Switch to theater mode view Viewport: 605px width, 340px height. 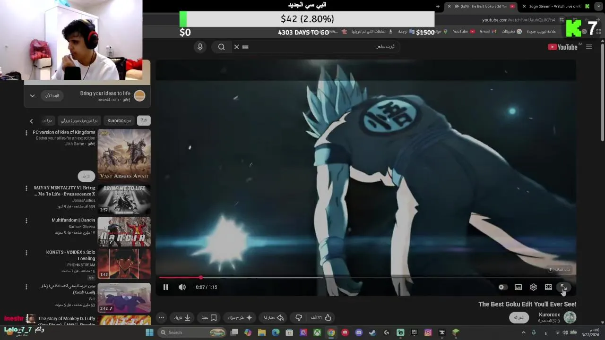click(x=548, y=287)
